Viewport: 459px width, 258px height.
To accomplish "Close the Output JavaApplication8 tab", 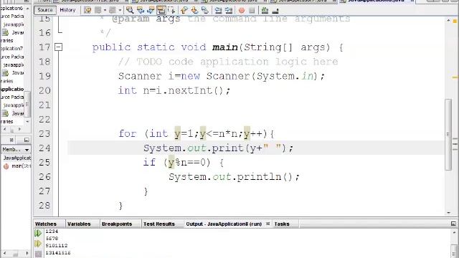I will tap(268, 224).
